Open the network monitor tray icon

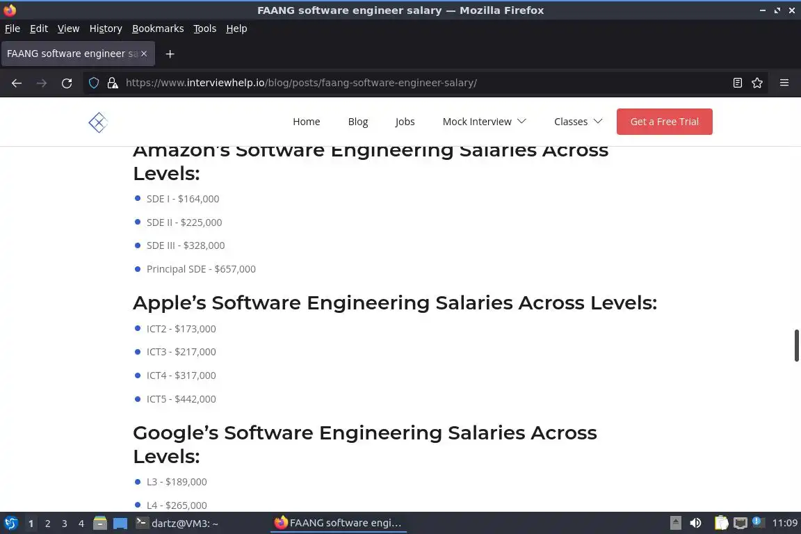pyautogui.click(x=741, y=523)
